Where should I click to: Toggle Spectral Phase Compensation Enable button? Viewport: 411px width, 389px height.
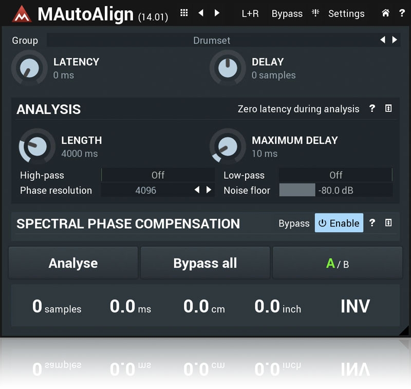(x=339, y=223)
